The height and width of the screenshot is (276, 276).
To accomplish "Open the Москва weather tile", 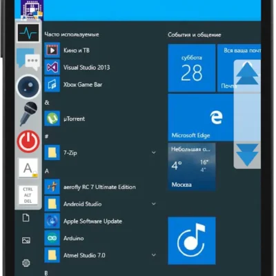I will (x=192, y=166).
